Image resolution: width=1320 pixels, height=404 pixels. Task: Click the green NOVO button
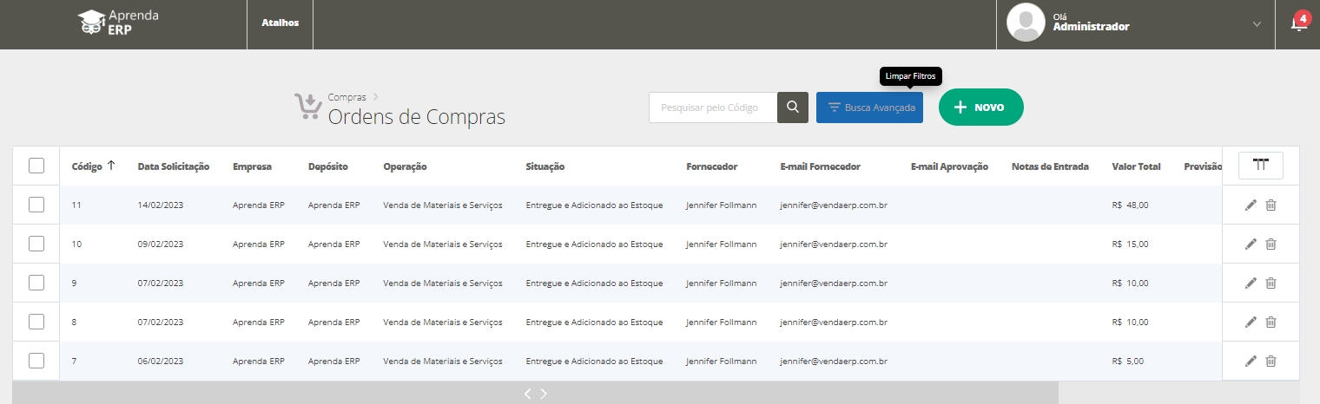click(x=980, y=108)
